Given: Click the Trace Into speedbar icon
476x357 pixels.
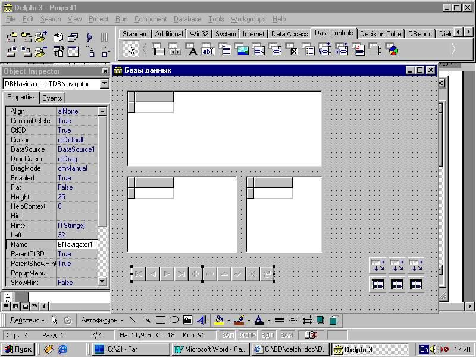Looking at the screenshot, I should coord(90,51).
